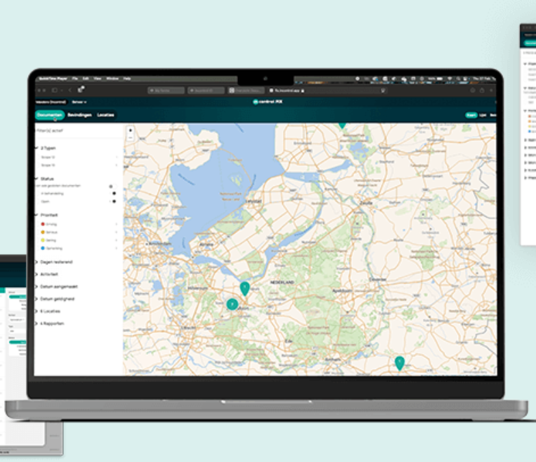Open the Beheer dropdown in header

click(80, 102)
